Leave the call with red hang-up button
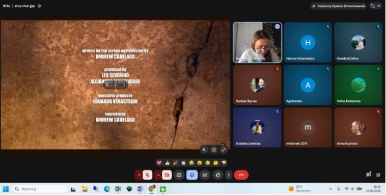This screenshot has width=386, height=195. (x=241, y=175)
